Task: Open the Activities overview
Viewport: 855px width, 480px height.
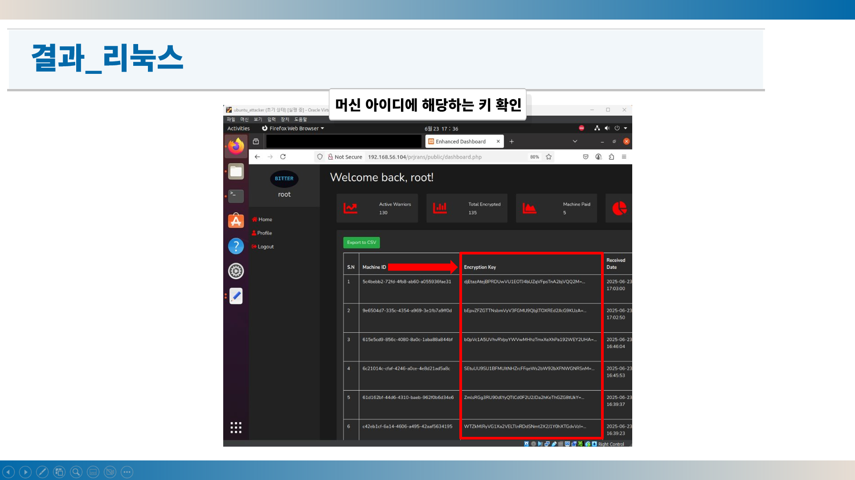Action: point(238,129)
